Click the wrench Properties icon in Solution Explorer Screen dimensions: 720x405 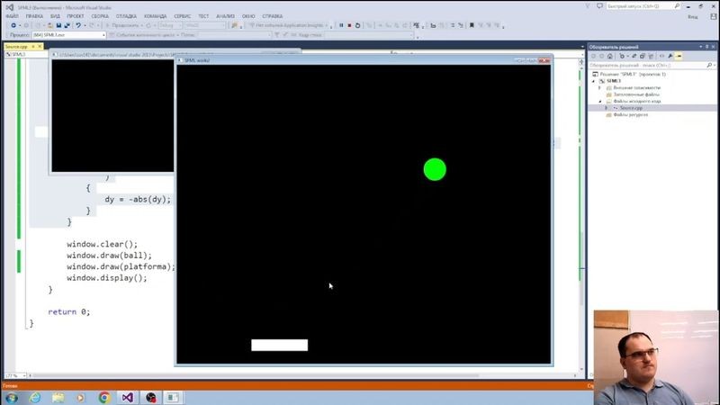tap(669, 56)
